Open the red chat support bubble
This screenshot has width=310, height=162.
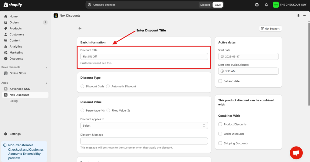pos(296,153)
